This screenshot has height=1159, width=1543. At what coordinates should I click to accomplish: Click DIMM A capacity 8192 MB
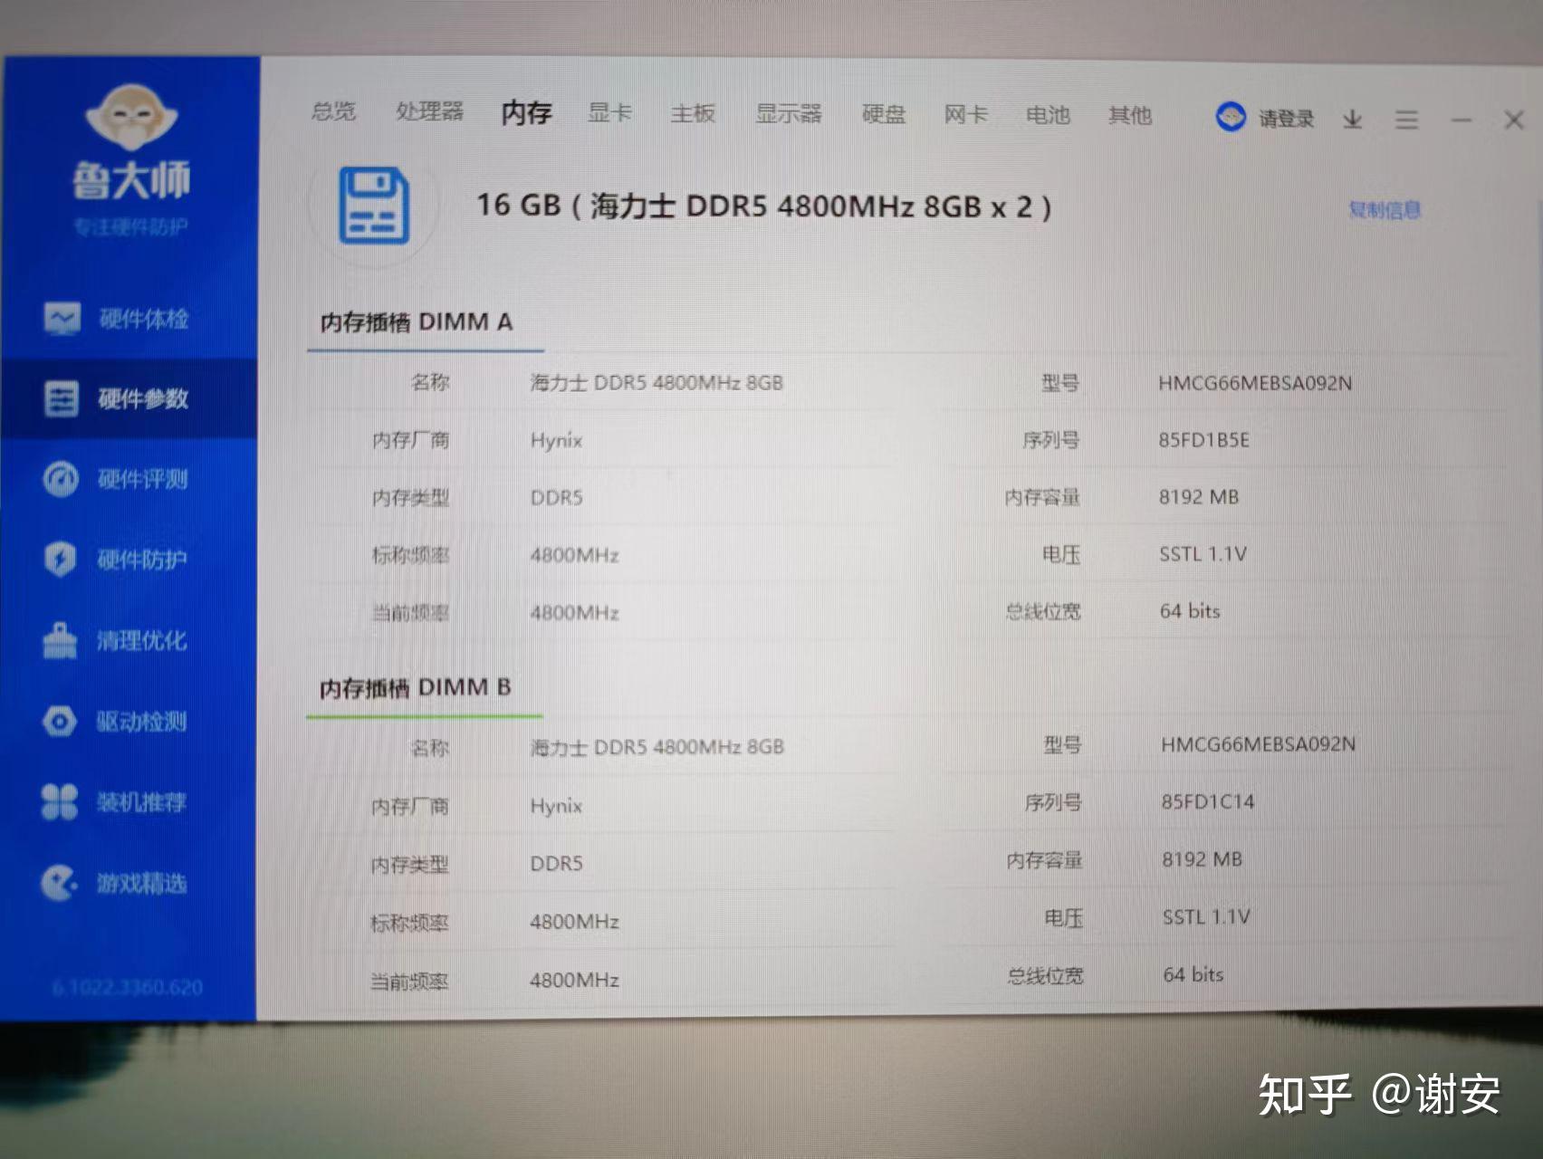1199,497
